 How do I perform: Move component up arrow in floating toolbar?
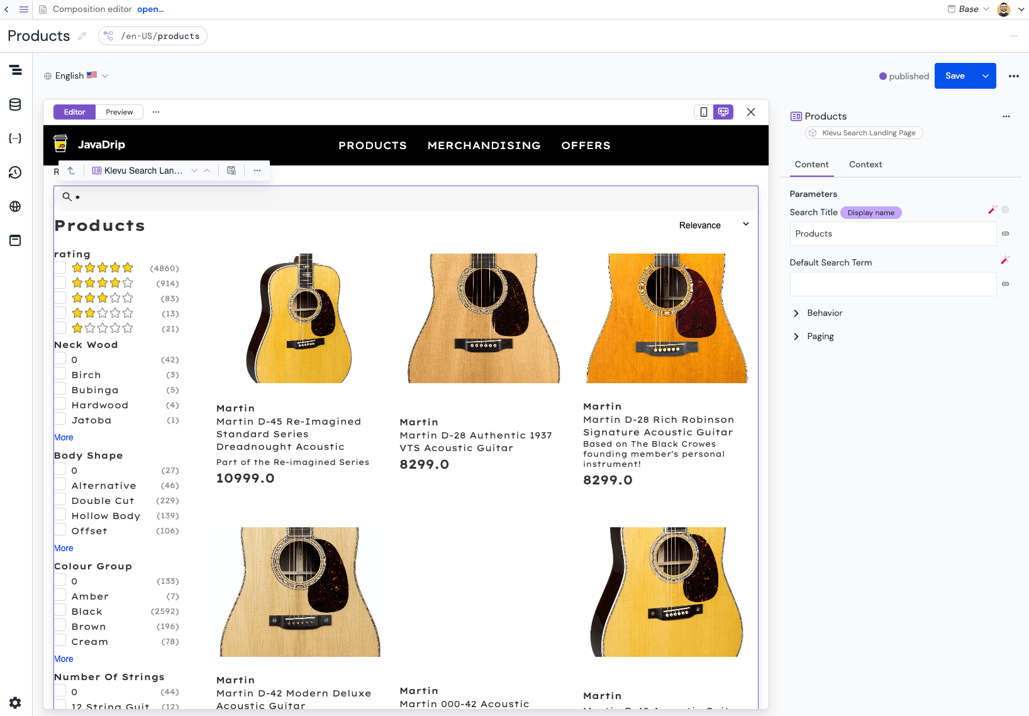pyautogui.click(x=207, y=171)
